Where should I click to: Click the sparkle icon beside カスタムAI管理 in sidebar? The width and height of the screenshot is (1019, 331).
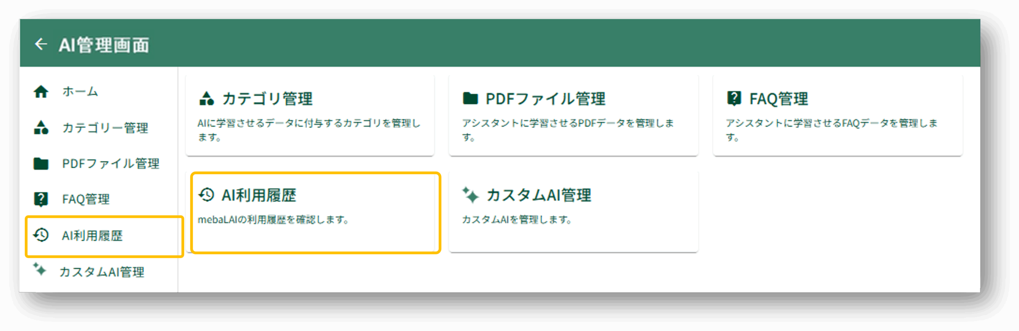point(39,269)
